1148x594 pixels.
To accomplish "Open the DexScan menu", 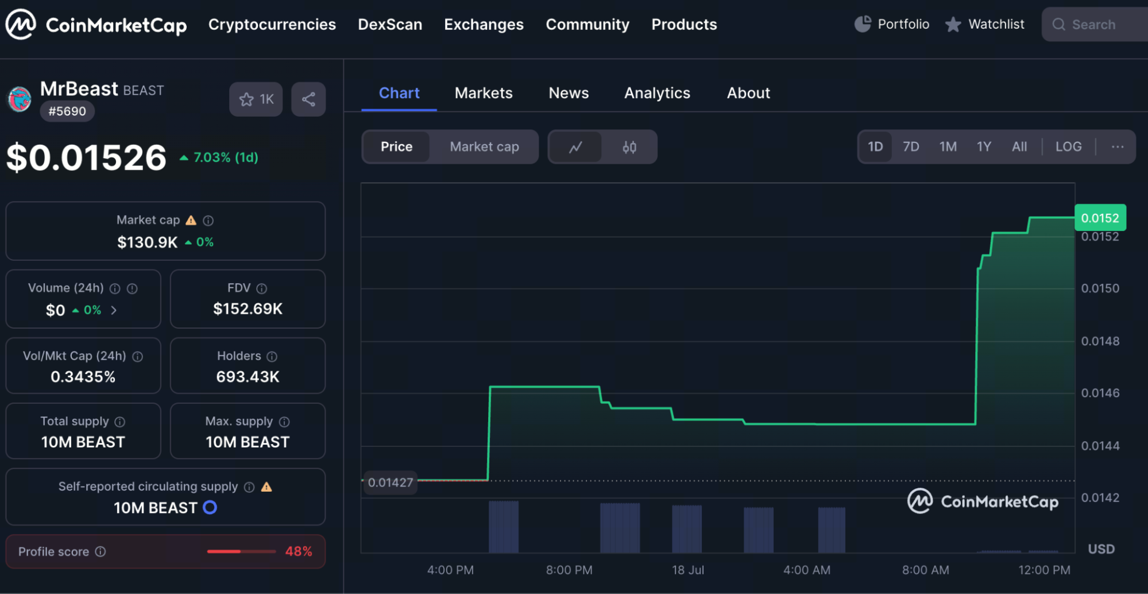I will pos(390,25).
